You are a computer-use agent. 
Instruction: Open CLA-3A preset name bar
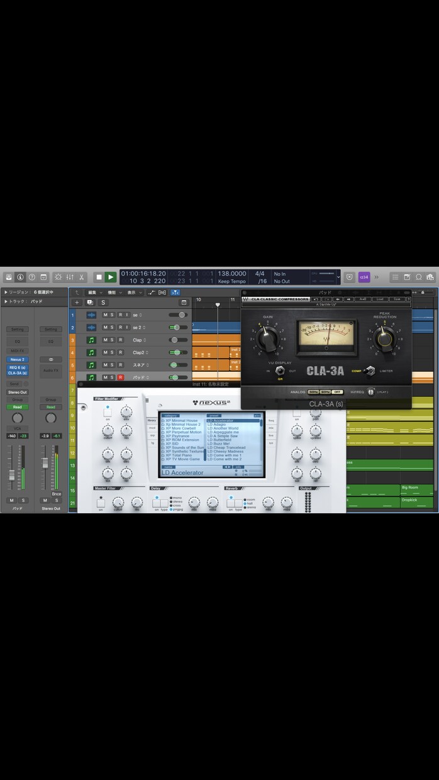[326, 305]
